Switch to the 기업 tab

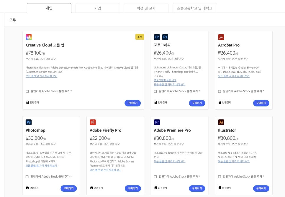(98, 8)
